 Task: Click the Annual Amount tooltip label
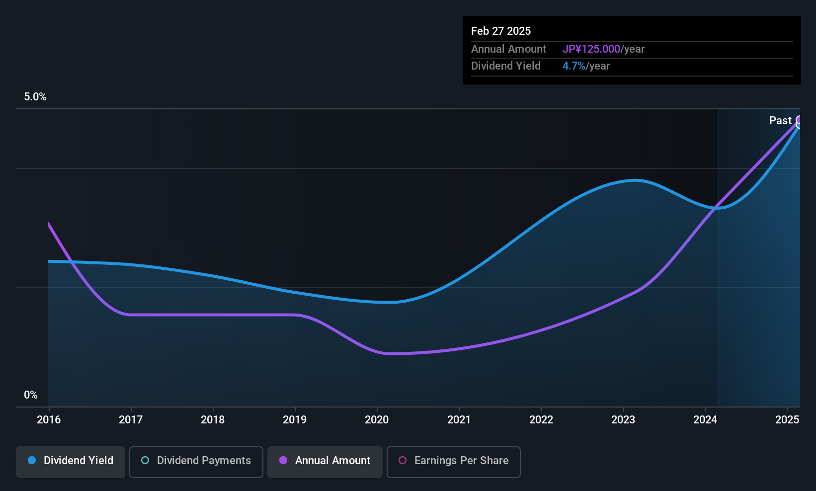tap(508, 49)
